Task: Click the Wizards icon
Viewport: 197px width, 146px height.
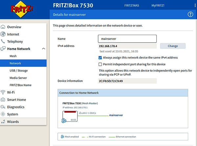Action: click(3, 121)
